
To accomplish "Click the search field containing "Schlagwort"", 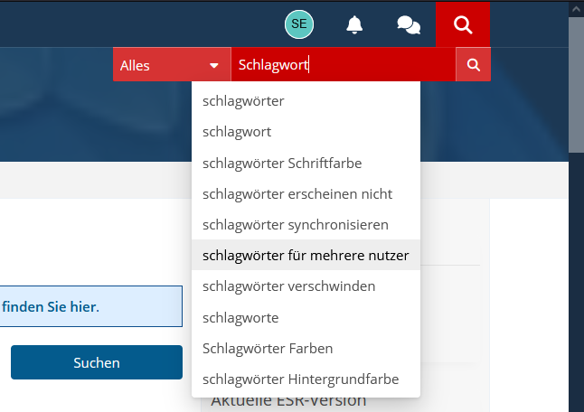I will pyautogui.click(x=344, y=65).
